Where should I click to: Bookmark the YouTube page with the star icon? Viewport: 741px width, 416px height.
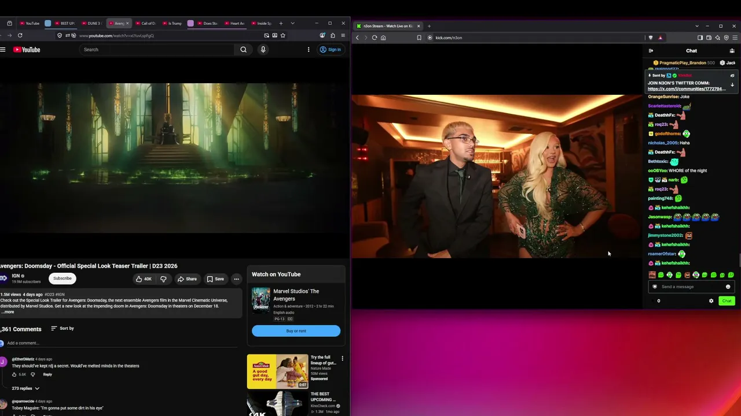click(x=283, y=35)
